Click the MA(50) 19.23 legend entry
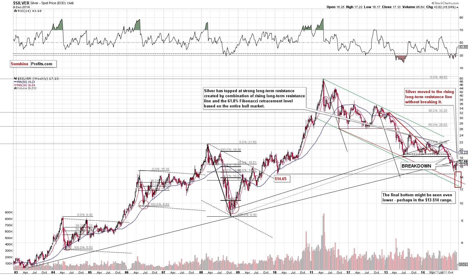Viewport: 468px width, 275px height. (24, 82)
